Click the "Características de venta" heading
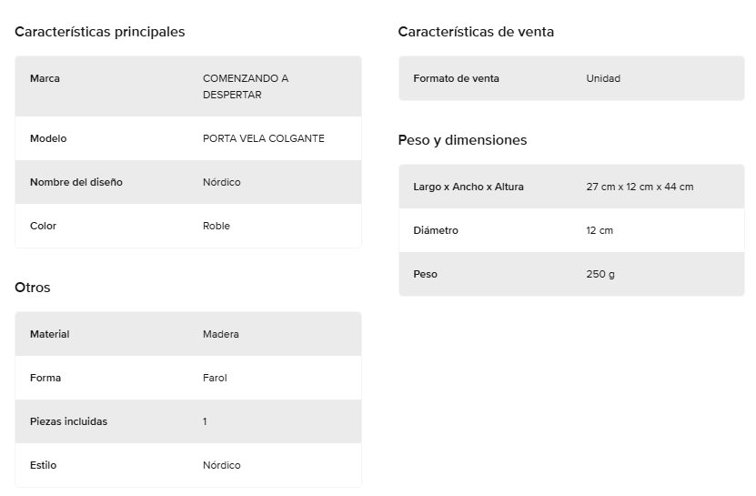Image resolution: width=756 pixels, height=496 pixels. coord(476,32)
